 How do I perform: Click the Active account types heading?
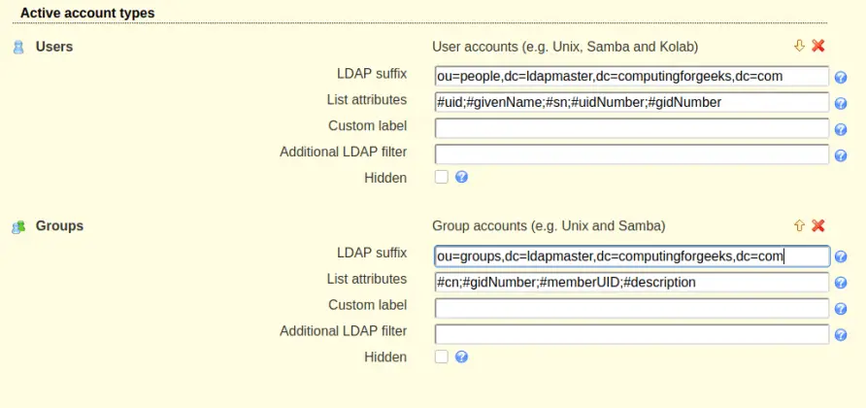click(87, 13)
